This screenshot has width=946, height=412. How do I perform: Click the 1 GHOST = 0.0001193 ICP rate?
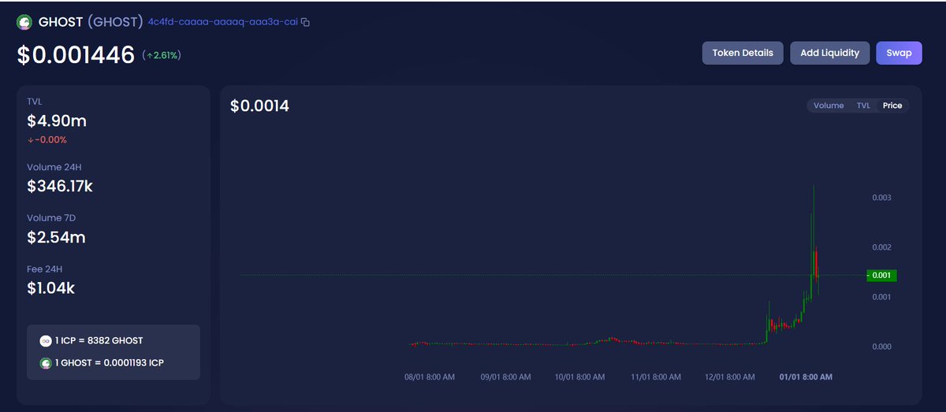(109, 362)
